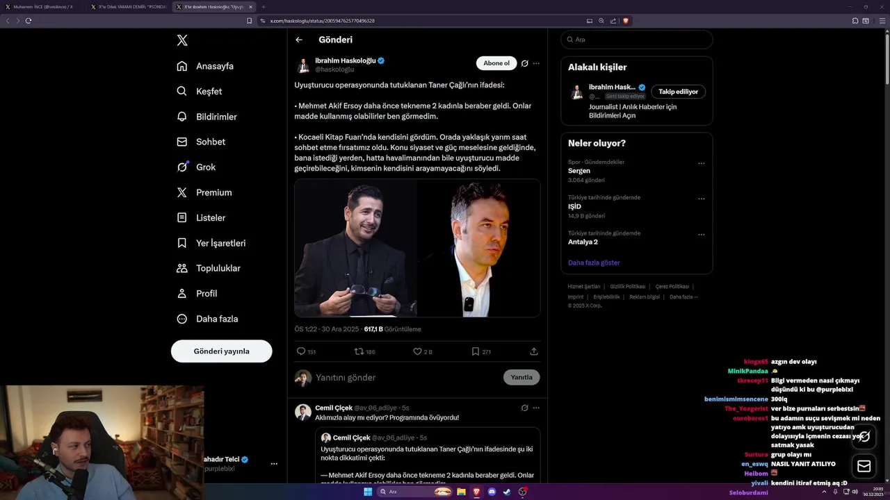Reload the page
The height and width of the screenshot is (500, 890).
(29, 21)
